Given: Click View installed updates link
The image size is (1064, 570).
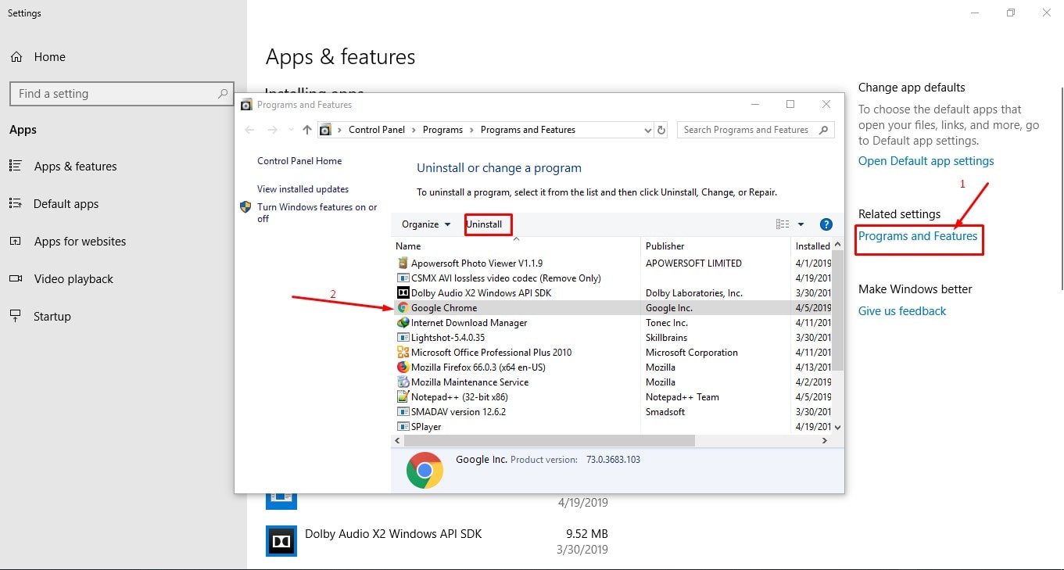Looking at the screenshot, I should (x=303, y=189).
